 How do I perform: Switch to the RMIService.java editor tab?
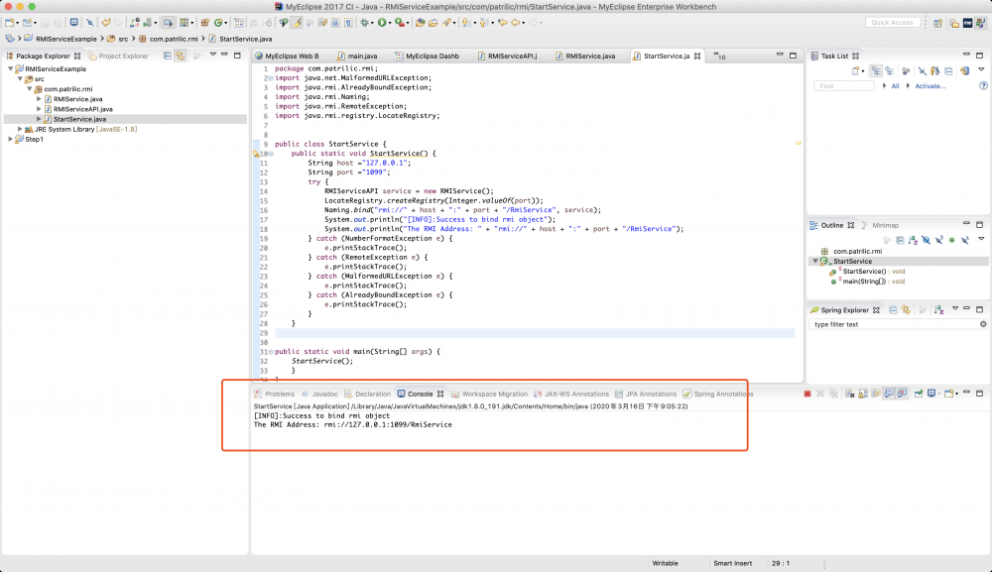[x=590, y=57]
